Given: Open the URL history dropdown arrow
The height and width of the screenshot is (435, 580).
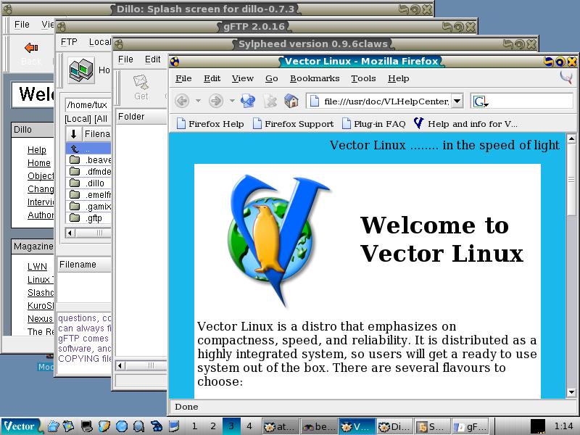Looking at the screenshot, I should point(457,101).
